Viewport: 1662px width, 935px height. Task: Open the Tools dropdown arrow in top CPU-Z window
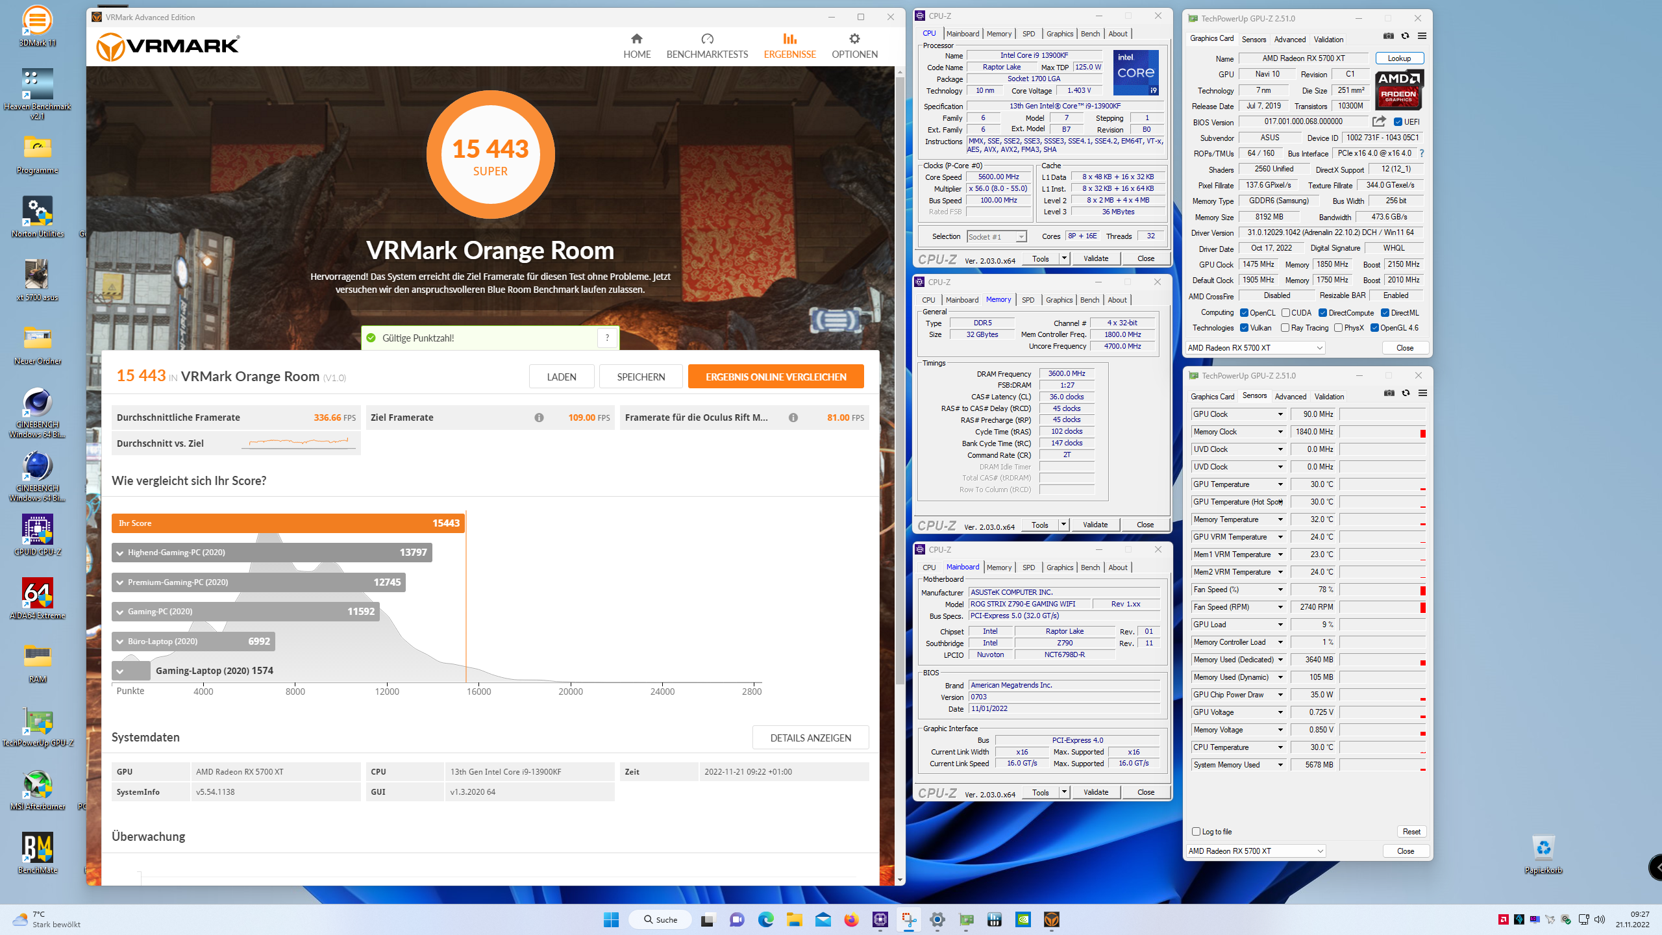click(x=1064, y=258)
